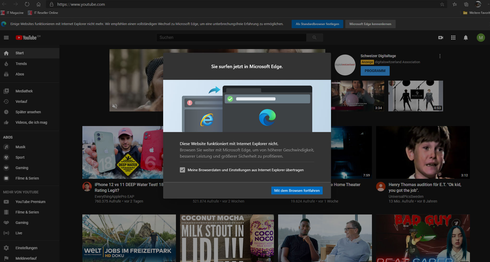490x262 pixels.
Task: Toggle the Browserdaten übertragen checkbox
Action: coord(182,170)
